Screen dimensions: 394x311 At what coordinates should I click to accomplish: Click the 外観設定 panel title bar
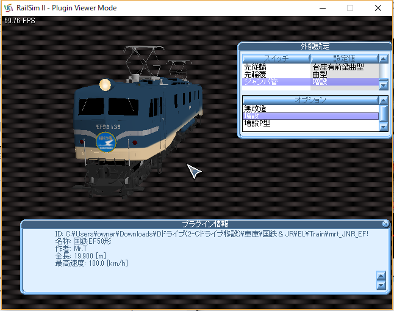click(315, 46)
